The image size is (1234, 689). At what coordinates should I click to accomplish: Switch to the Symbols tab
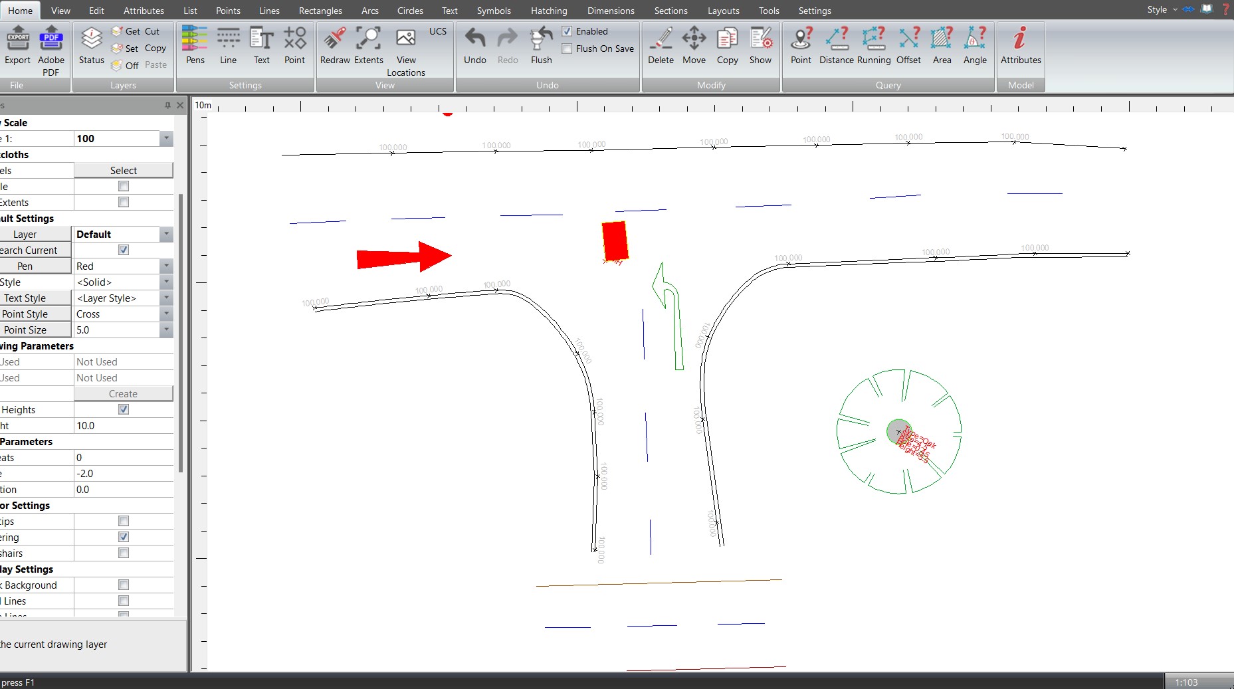[494, 11]
